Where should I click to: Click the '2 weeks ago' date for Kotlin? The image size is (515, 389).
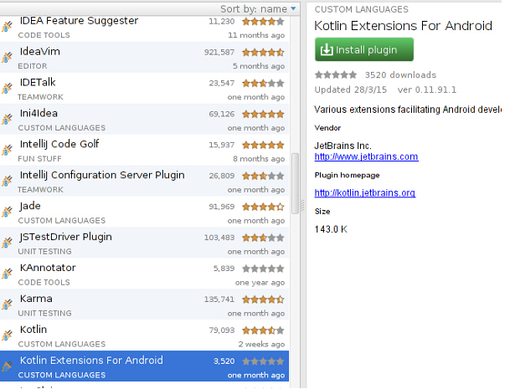[261, 344]
